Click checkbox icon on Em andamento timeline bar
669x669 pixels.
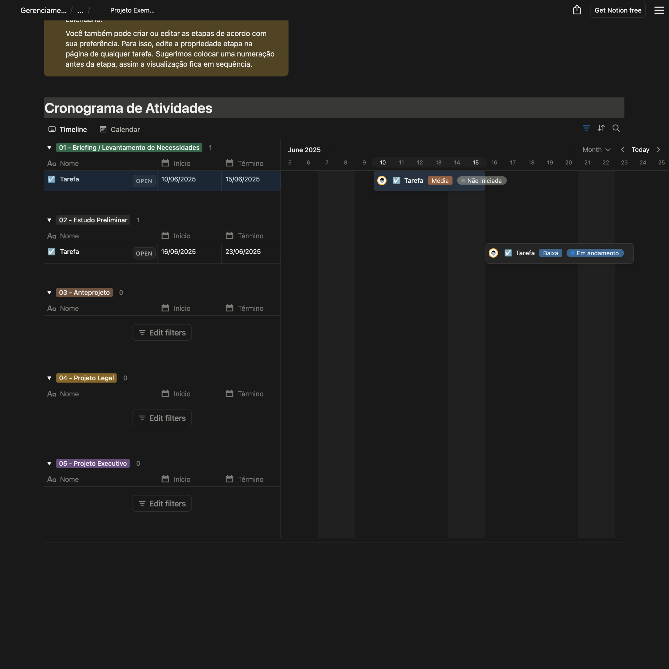coord(508,253)
